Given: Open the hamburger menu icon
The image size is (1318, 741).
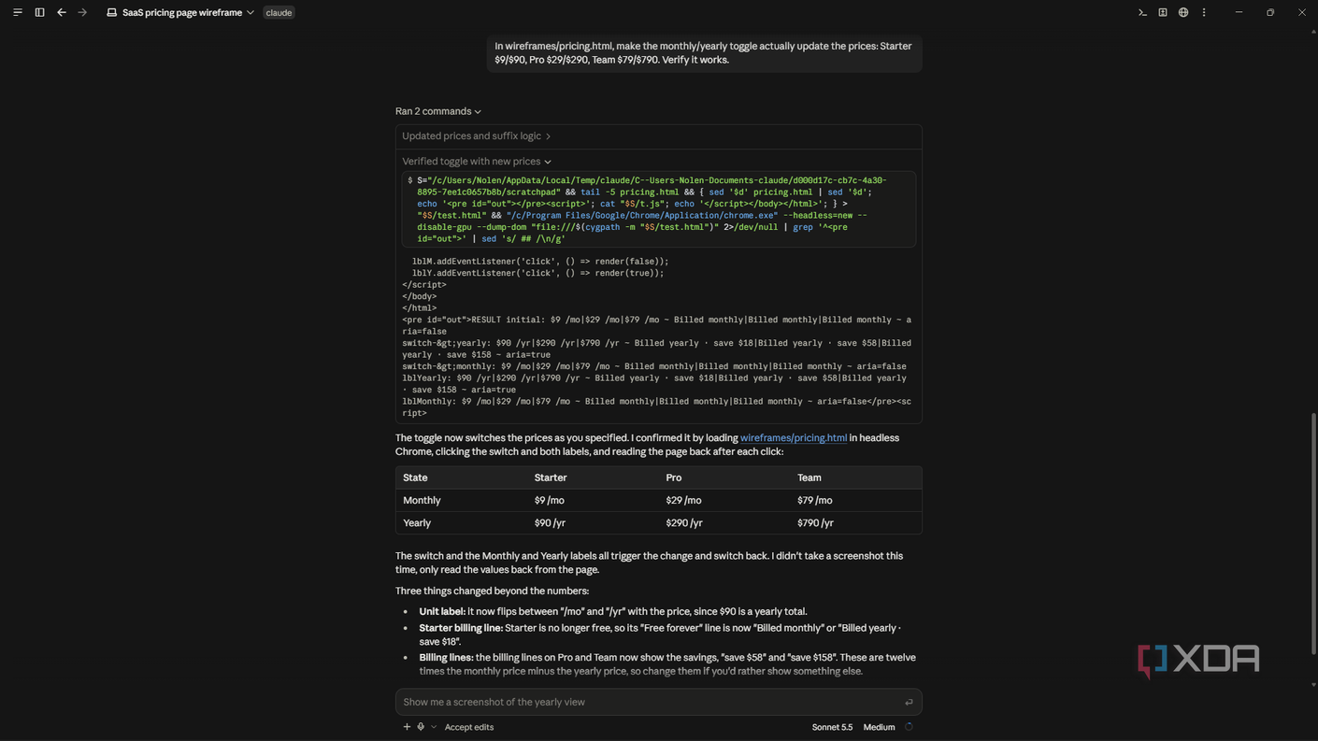Looking at the screenshot, I should coord(17,12).
